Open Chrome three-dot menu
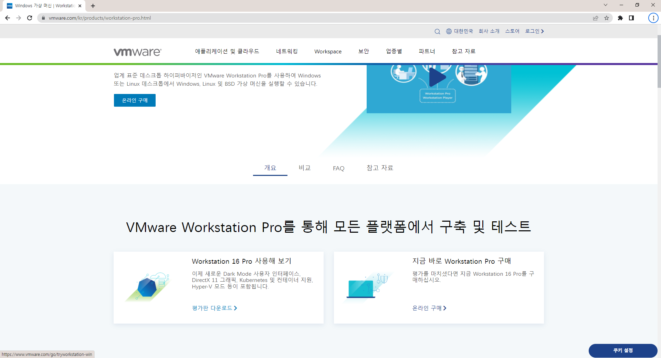 [x=653, y=18]
